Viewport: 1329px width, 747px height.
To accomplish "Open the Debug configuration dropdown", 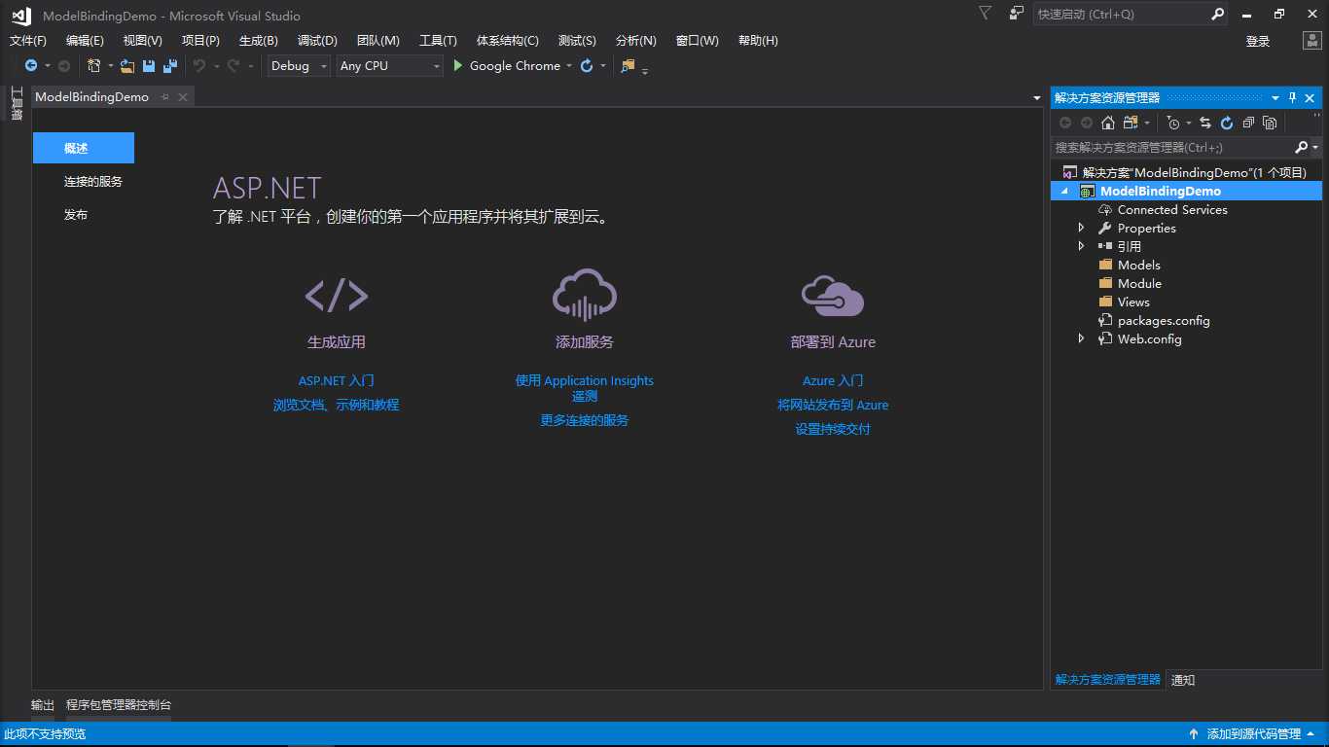I will click(x=300, y=66).
